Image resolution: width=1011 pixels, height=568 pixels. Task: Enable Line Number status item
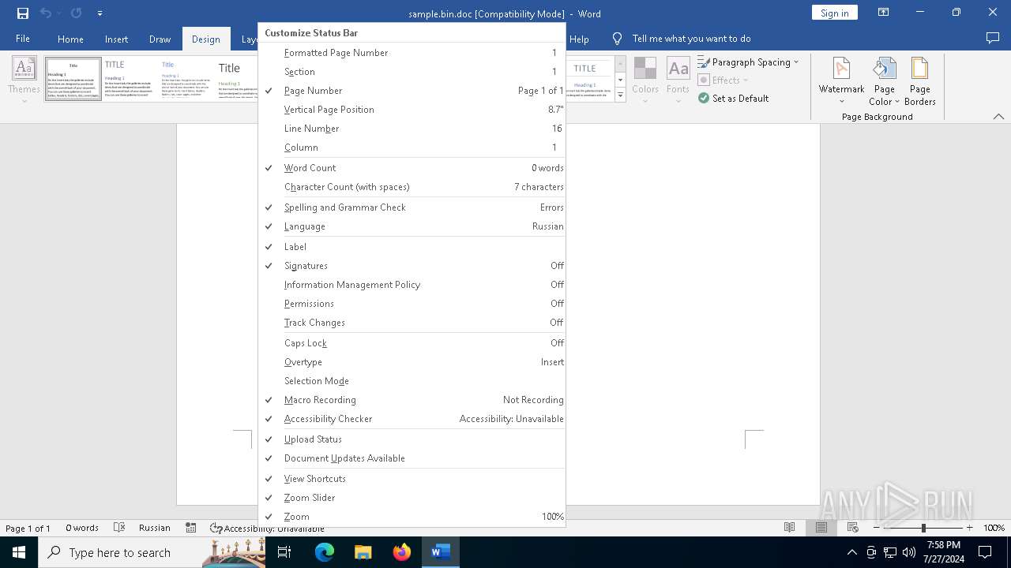pyautogui.click(x=412, y=129)
